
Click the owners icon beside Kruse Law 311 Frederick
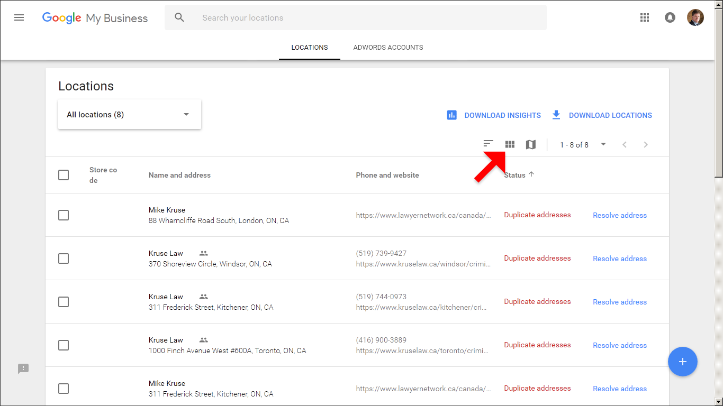click(204, 297)
